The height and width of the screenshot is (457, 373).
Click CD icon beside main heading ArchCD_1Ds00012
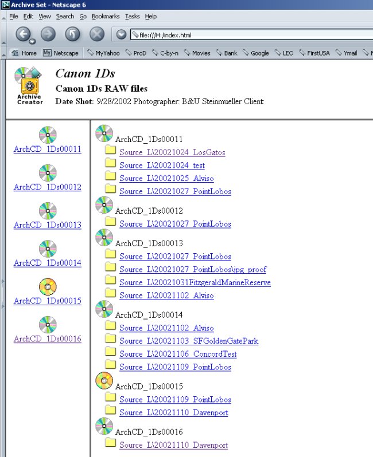pos(104,205)
